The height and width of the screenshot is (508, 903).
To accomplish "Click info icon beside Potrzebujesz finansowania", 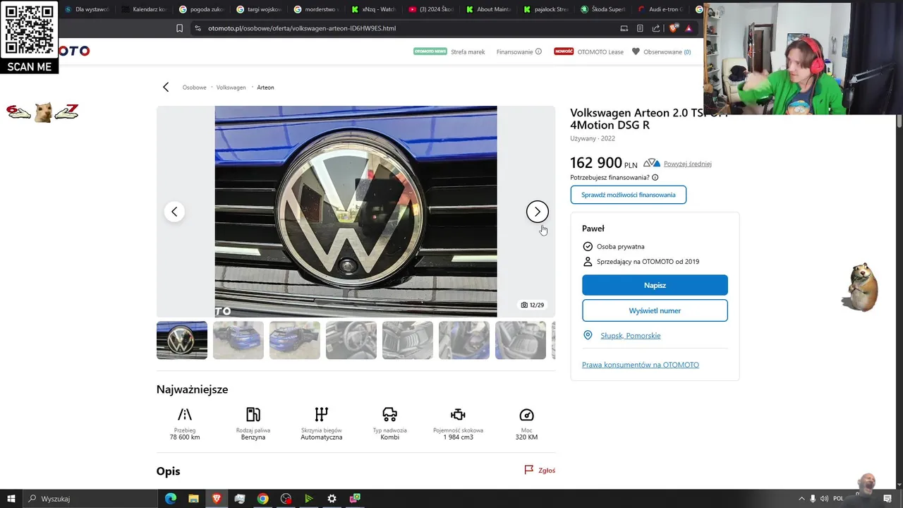I will click(655, 178).
